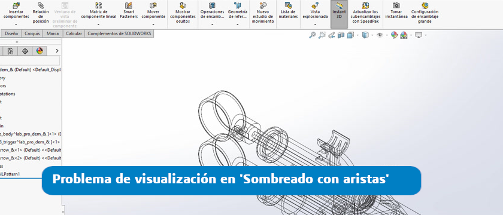Create Nuevo estudio de movimiento
The height and width of the screenshot is (215, 503).
tap(263, 13)
